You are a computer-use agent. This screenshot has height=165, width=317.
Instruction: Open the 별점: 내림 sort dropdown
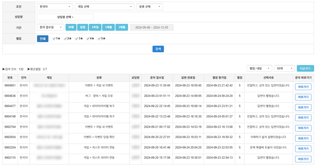tap(259, 68)
